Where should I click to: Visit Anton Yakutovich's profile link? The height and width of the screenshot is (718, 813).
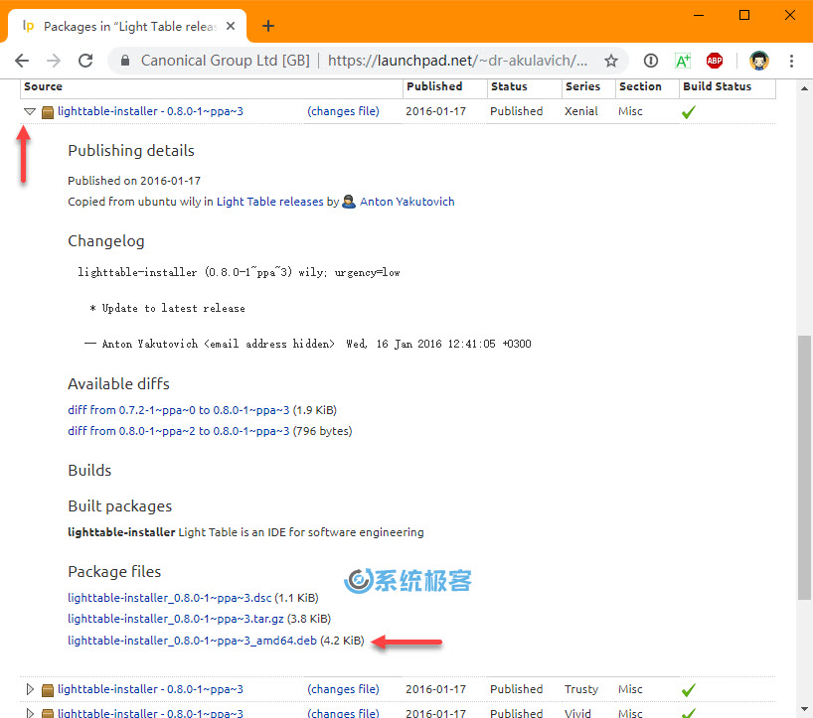(407, 202)
